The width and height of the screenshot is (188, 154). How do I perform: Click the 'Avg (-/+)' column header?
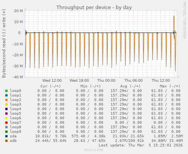point(130,86)
